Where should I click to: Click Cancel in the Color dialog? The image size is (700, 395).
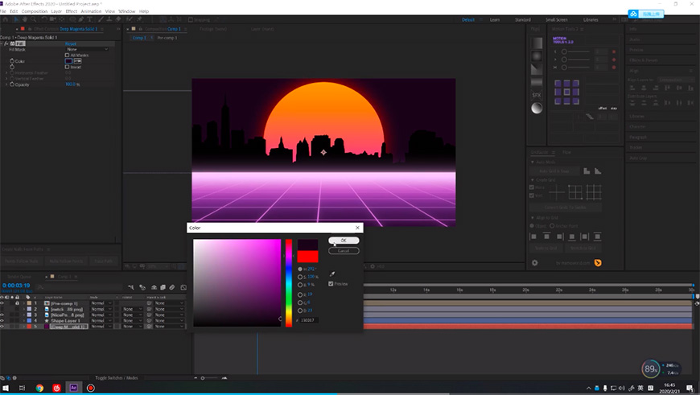coord(344,251)
